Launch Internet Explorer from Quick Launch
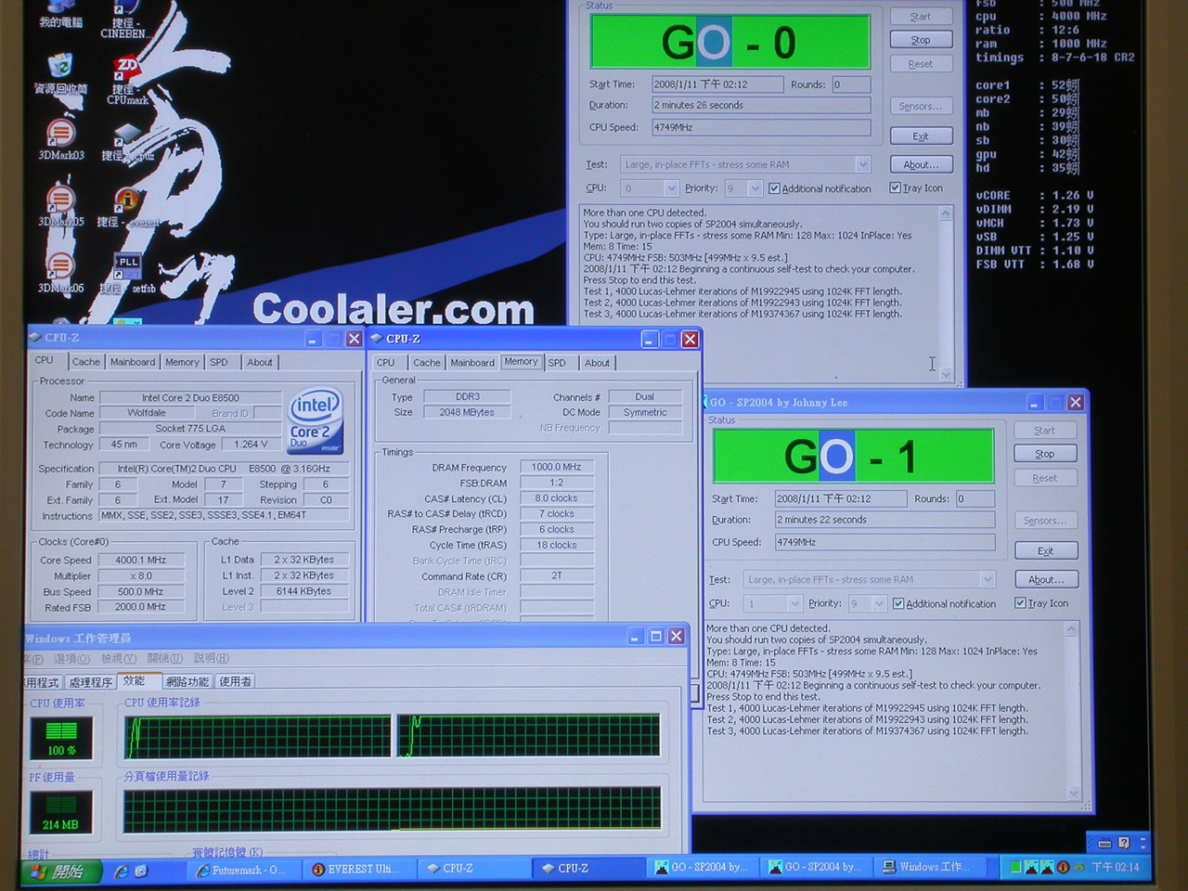Image resolution: width=1188 pixels, height=891 pixels. [x=121, y=871]
